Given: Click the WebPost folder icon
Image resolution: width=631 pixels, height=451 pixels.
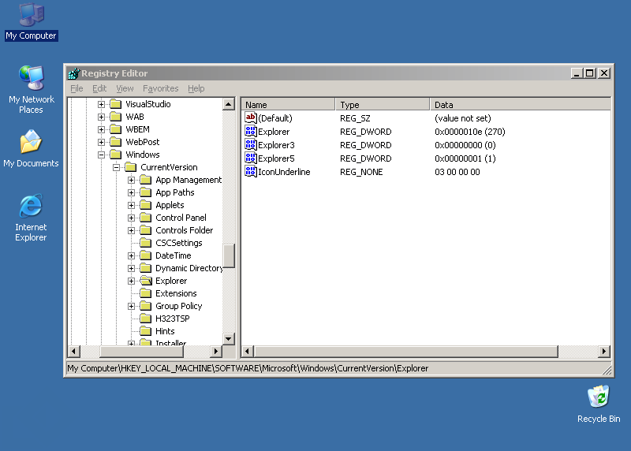Looking at the screenshot, I should coord(116,142).
